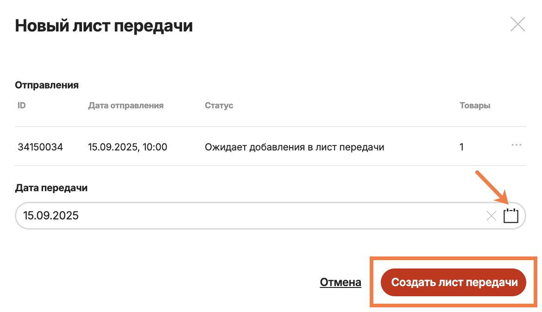Click empty middle area of date input
Screen dimensions: 542x312
point(278,215)
